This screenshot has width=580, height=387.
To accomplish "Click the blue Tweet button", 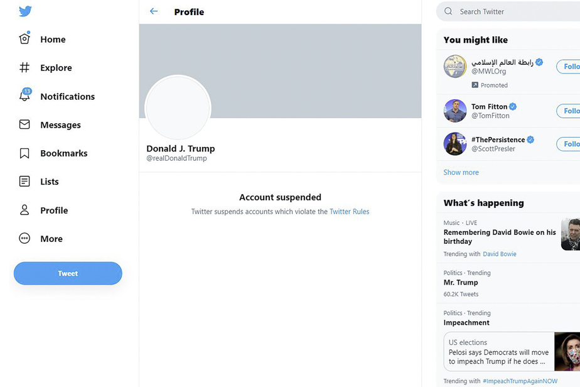I will 68,273.
